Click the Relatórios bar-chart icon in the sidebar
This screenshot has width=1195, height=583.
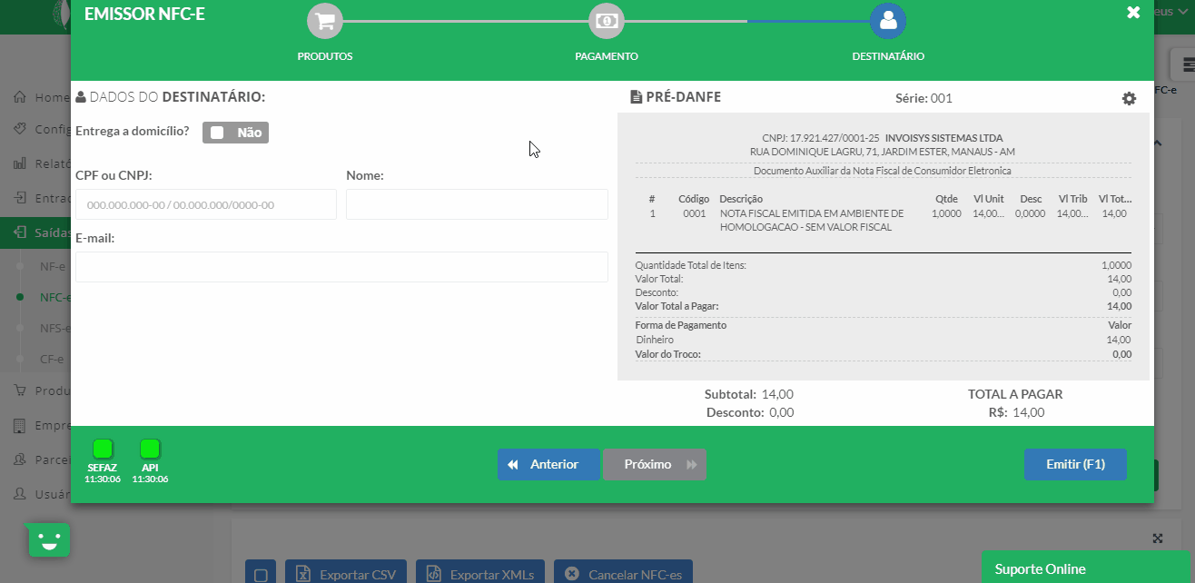pos(20,163)
